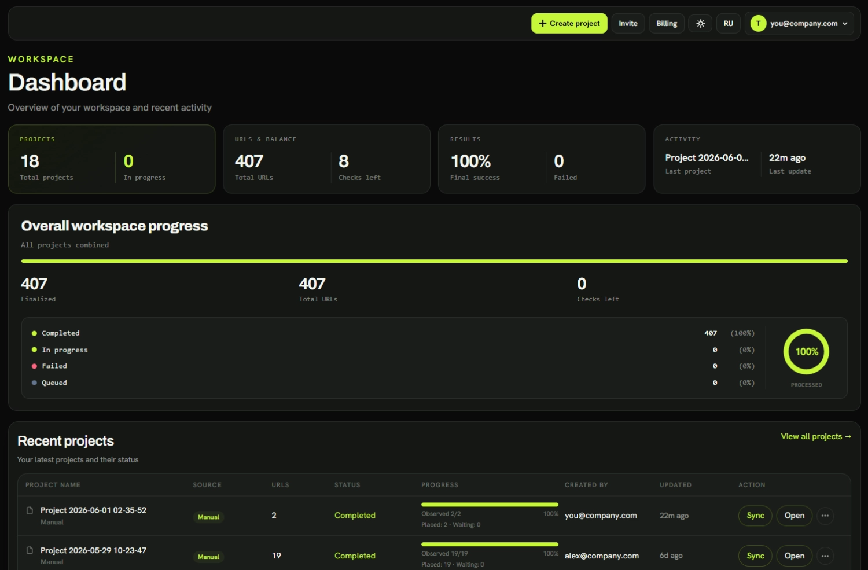
Task: Click progress bar of Project 2026-06-01 02-35-52
Action: tap(490, 505)
